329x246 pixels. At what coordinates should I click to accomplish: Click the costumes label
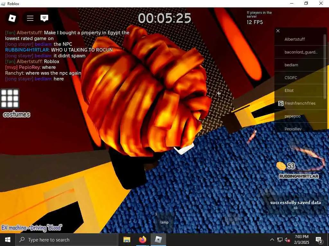coord(17,114)
